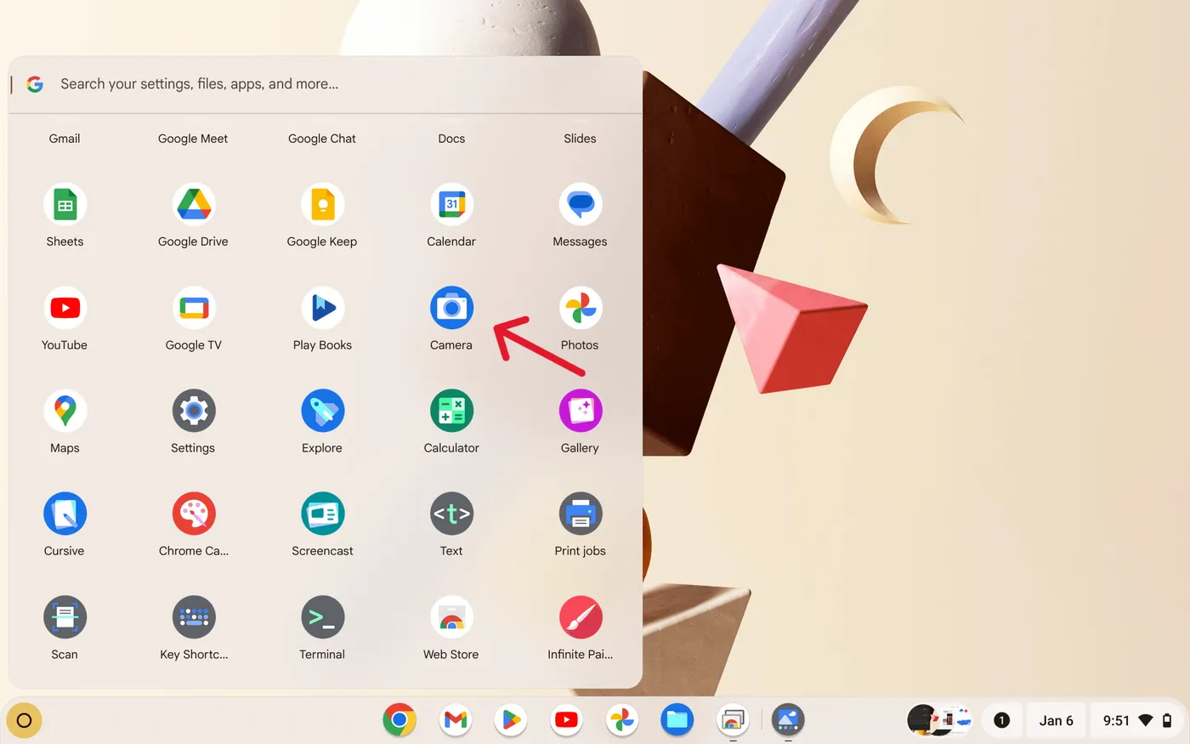Open the Calendar app
The height and width of the screenshot is (744, 1190).
451,205
